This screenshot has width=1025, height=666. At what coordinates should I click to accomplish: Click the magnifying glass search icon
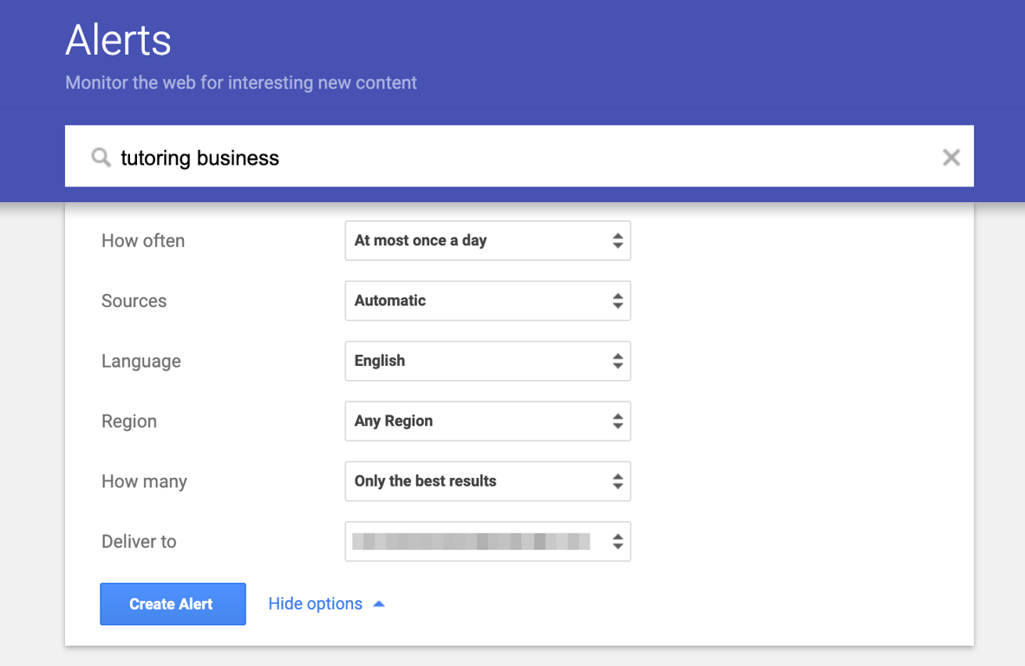[x=101, y=157]
